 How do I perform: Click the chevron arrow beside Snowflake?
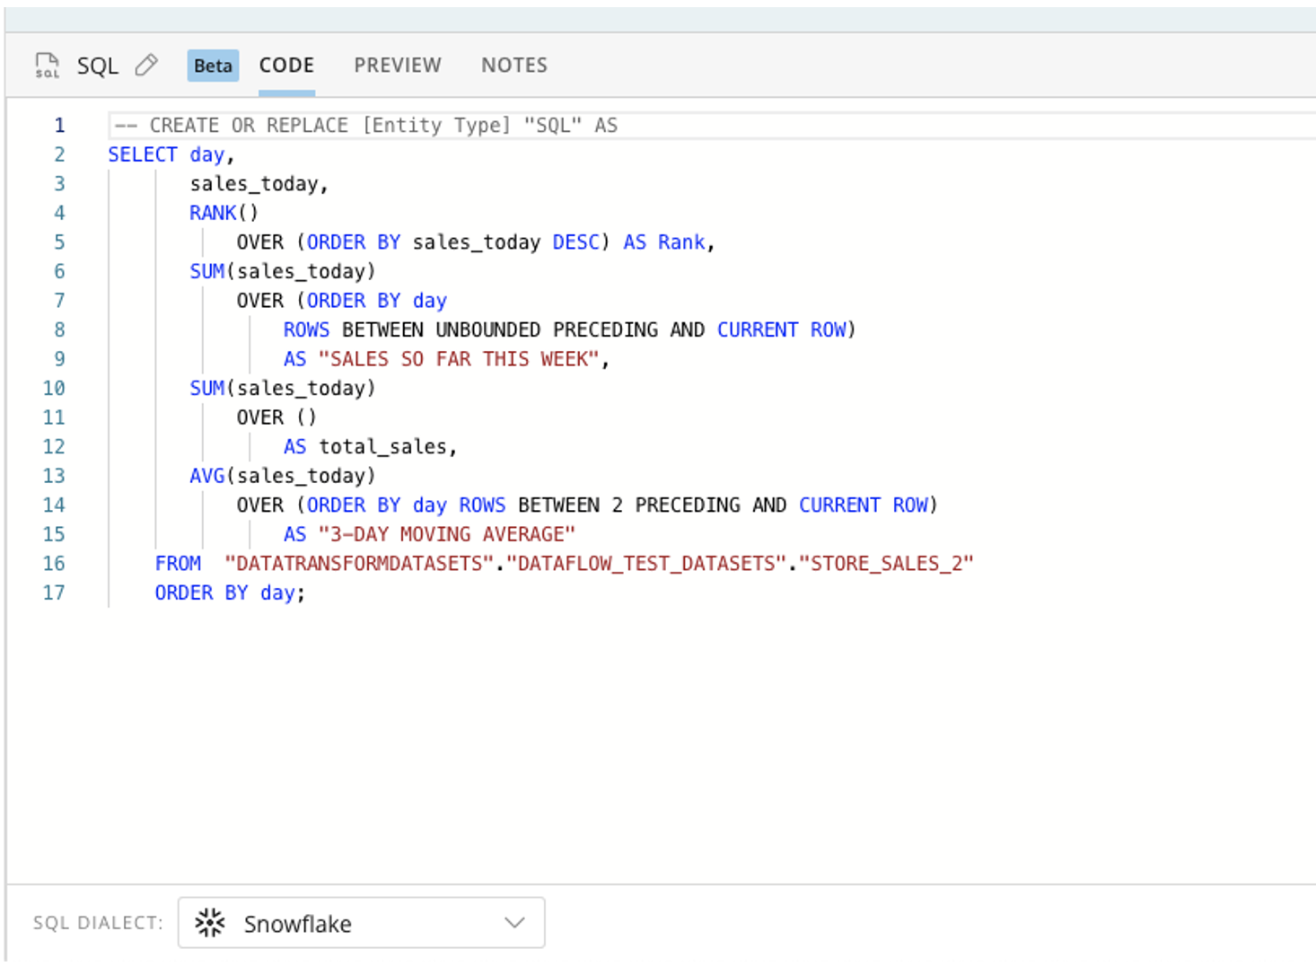click(x=514, y=923)
